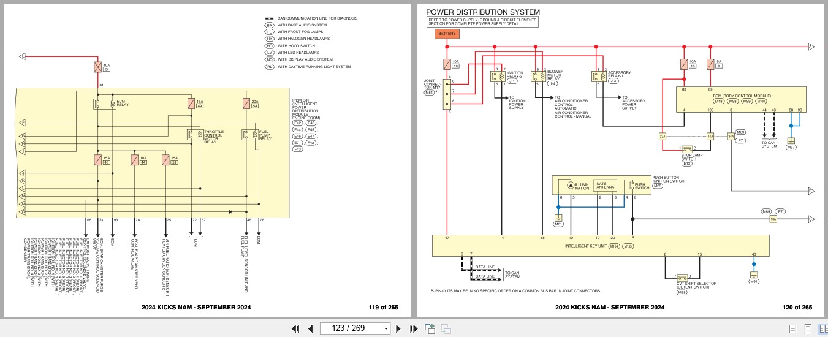Image resolution: width=828 pixels, height=337 pixels.
Task: Click the 15A fuse 51 symbol
Action: (x=165, y=160)
